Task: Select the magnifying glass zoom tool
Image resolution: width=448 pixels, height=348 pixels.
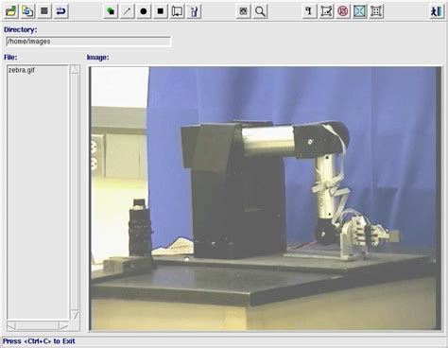Action: click(260, 11)
